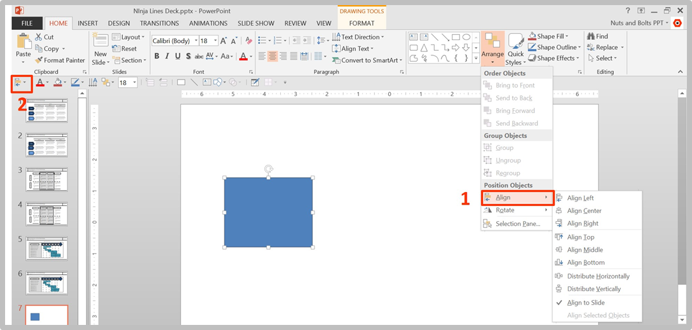Screen dimensions: 692x330
Task: Open the Section dropdown
Action: [128, 60]
